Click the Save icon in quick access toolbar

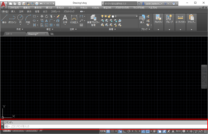click(19, 4)
